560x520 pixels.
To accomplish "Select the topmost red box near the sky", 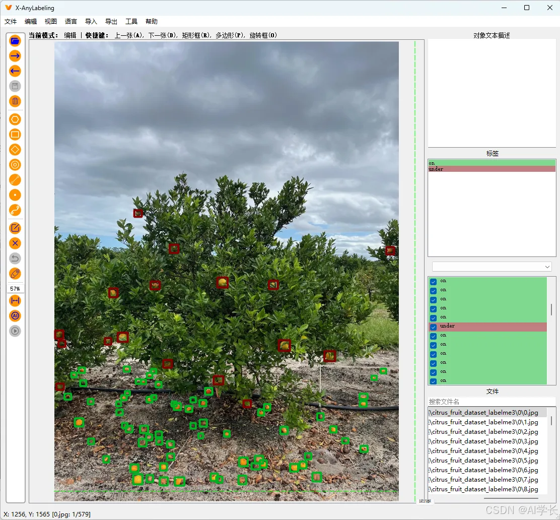I will [138, 213].
